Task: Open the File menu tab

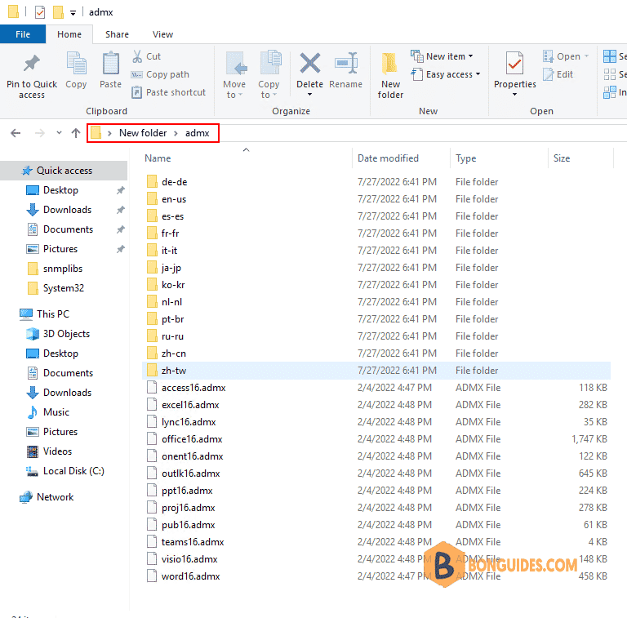Action: point(23,34)
